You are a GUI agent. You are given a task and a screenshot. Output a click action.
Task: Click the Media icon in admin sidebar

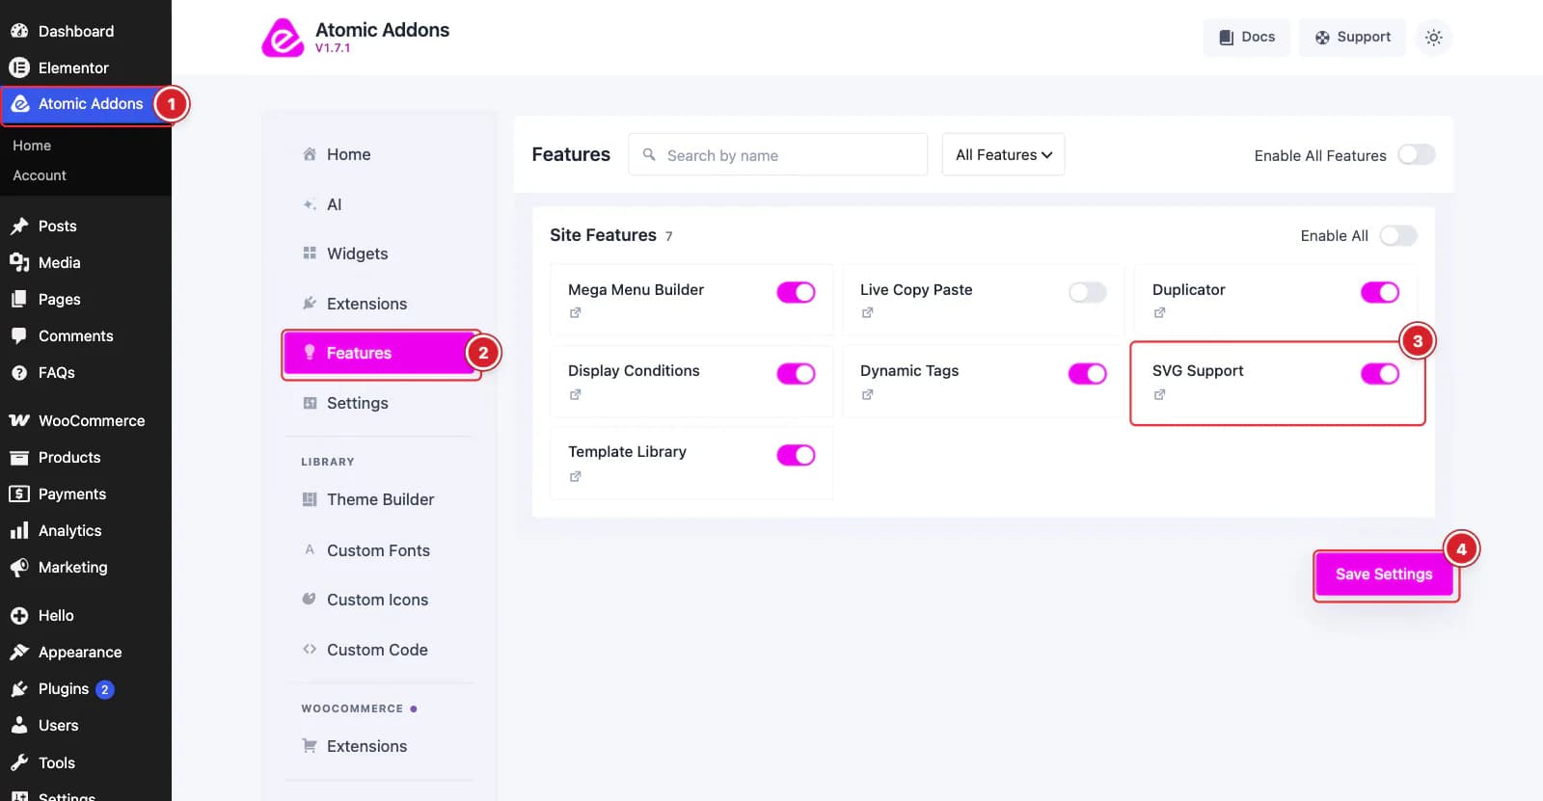tap(19, 262)
